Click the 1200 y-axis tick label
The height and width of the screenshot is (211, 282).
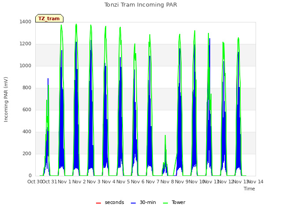tap(26, 44)
